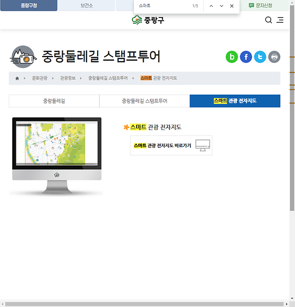Image resolution: width=295 pixels, height=307 pixels.
Task: Close the find-in-page bar
Action: click(x=232, y=6)
